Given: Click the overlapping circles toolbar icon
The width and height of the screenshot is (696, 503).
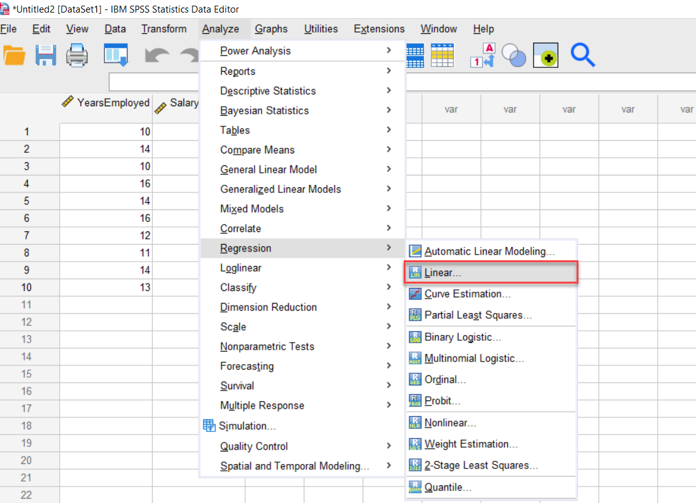Looking at the screenshot, I should (x=514, y=55).
